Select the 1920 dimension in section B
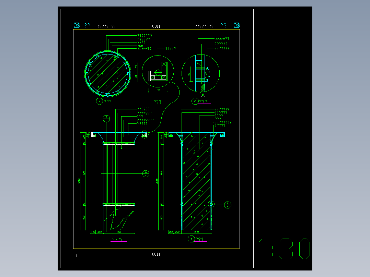This screenshot has height=277, width=370. coord(162,174)
